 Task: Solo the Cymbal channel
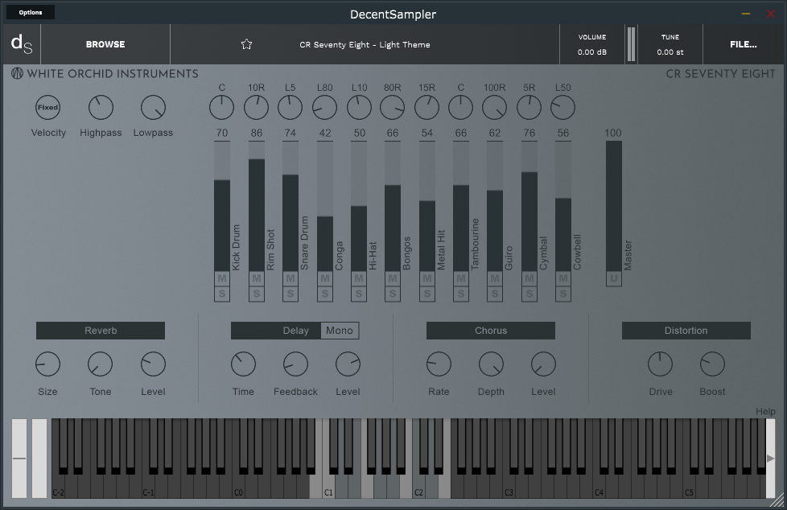pyautogui.click(x=529, y=294)
